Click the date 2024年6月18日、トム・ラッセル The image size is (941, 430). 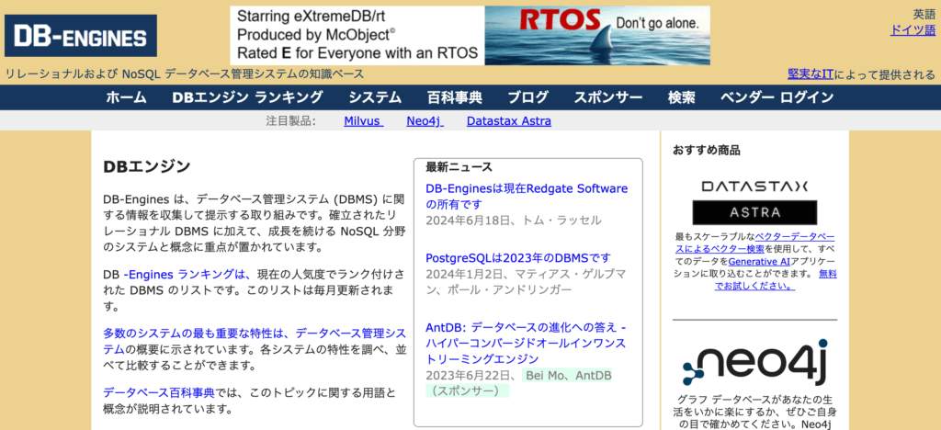[x=513, y=221]
